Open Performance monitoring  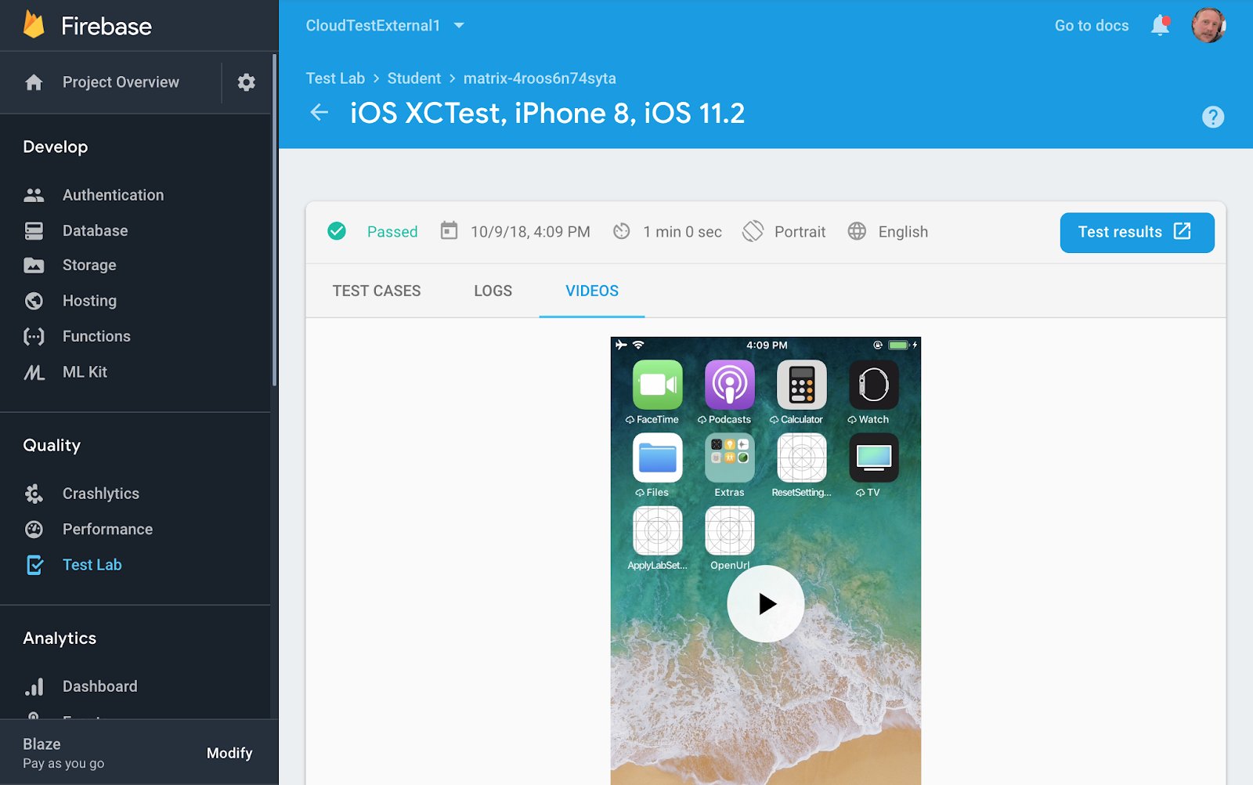(x=107, y=530)
